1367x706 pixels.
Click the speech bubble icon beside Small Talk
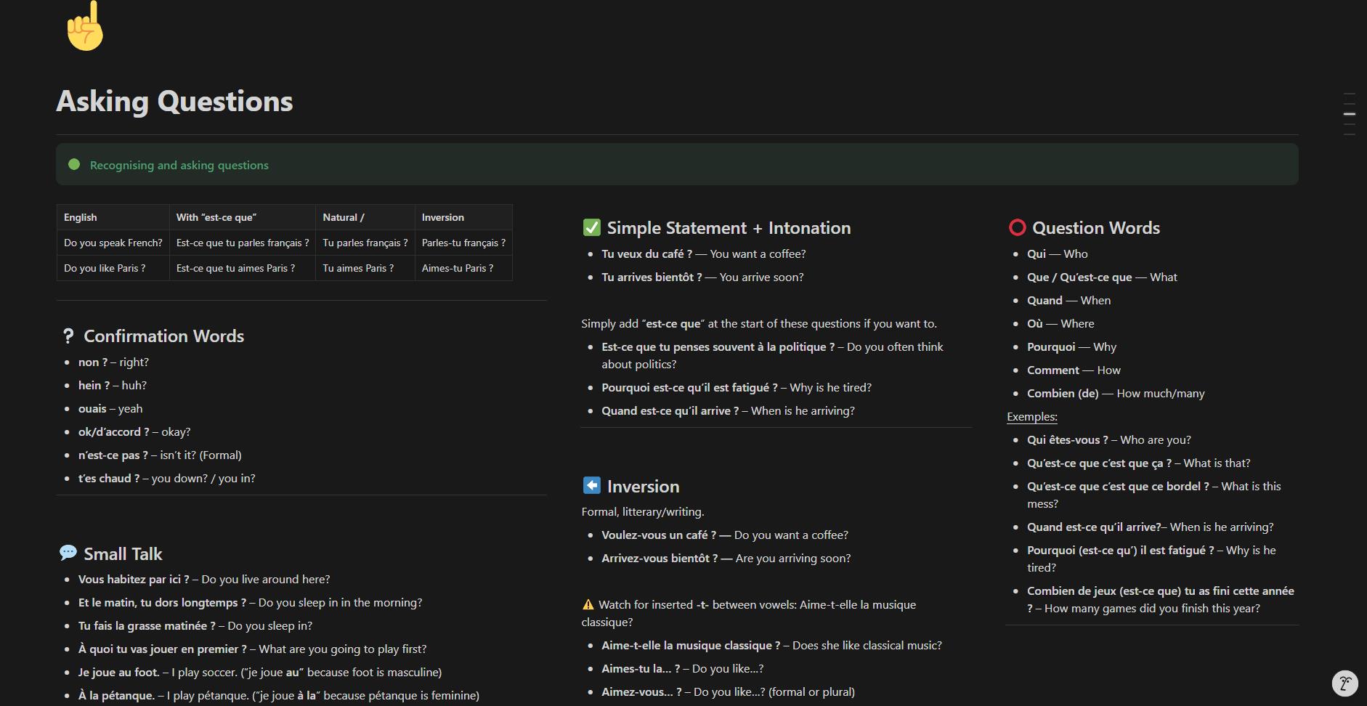pos(68,553)
